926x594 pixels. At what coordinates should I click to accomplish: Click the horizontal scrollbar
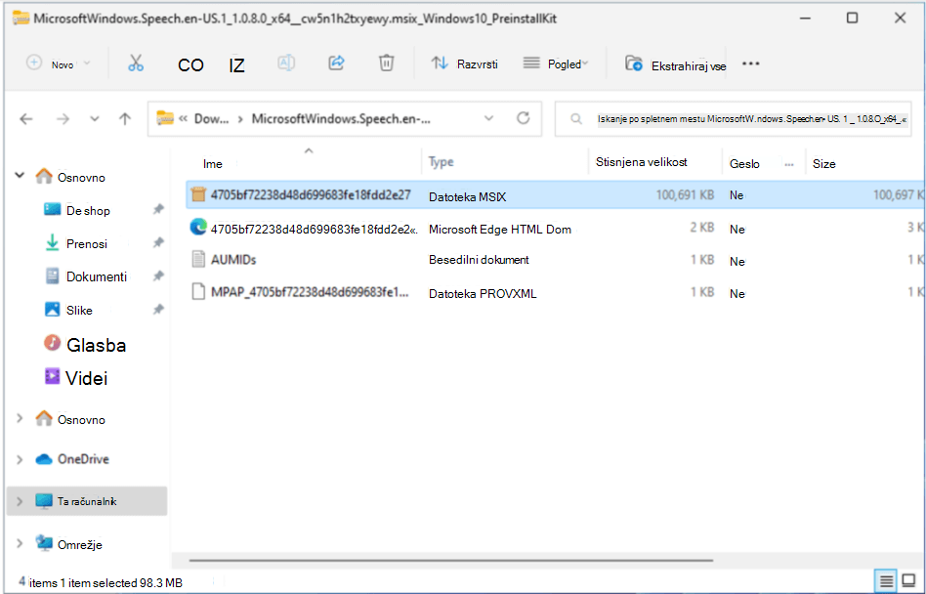click(450, 560)
